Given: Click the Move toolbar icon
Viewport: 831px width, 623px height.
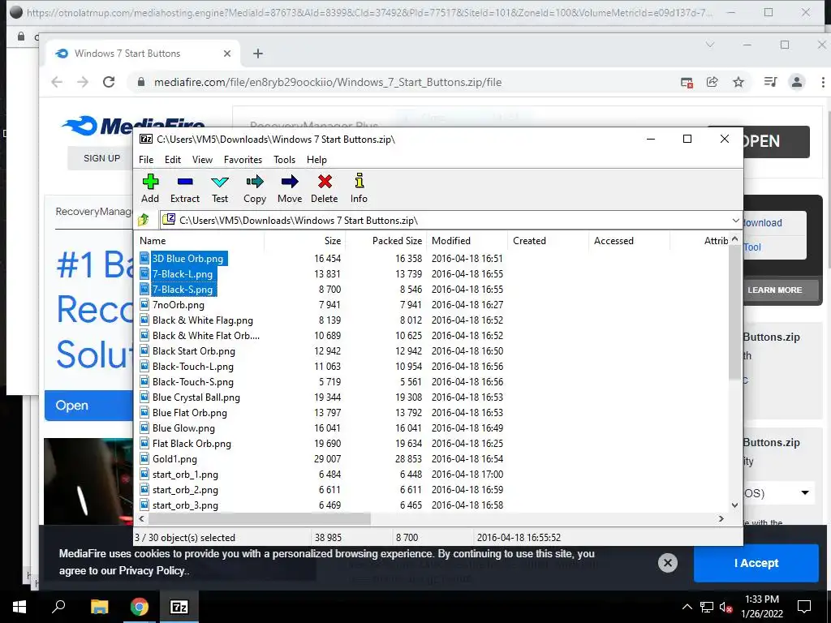Looking at the screenshot, I should click(290, 182).
